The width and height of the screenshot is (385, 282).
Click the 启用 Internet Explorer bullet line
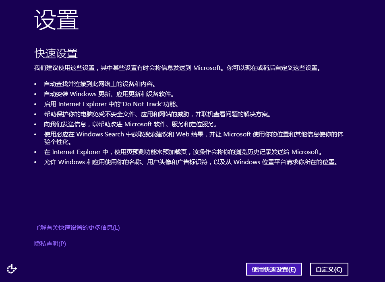click(111, 104)
